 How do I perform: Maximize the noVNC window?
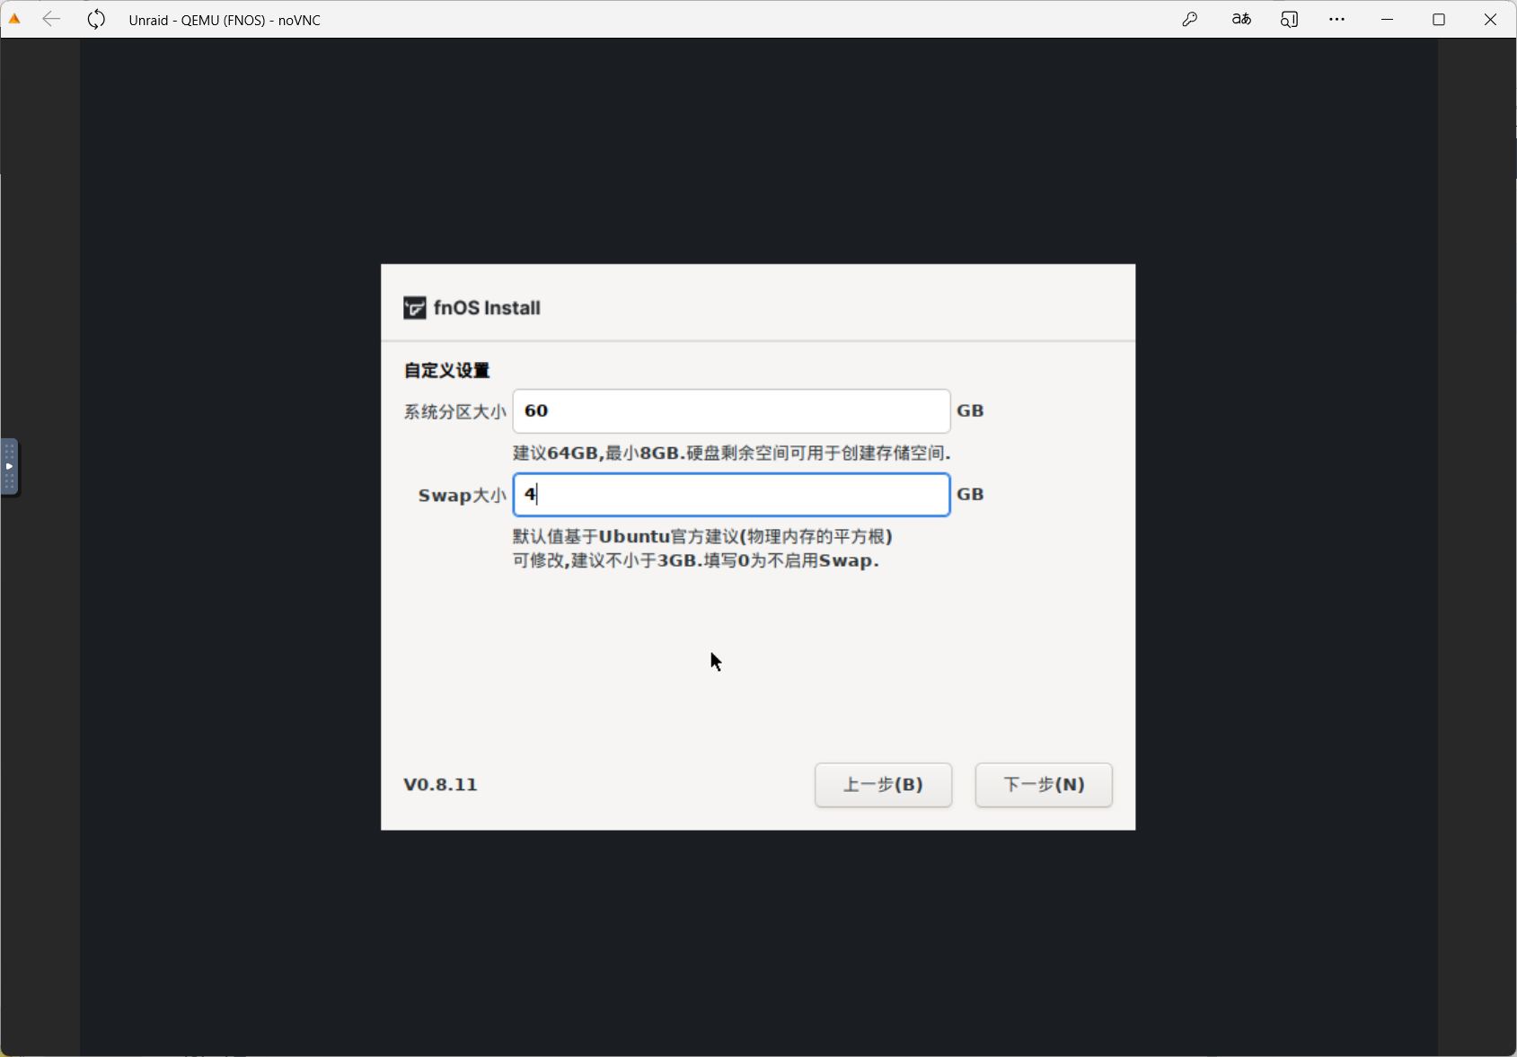1439,19
